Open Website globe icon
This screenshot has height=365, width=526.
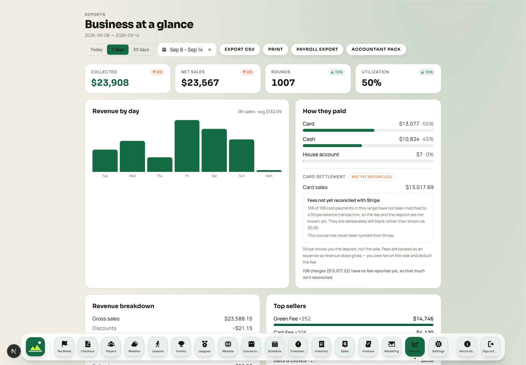click(x=227, y=347)
